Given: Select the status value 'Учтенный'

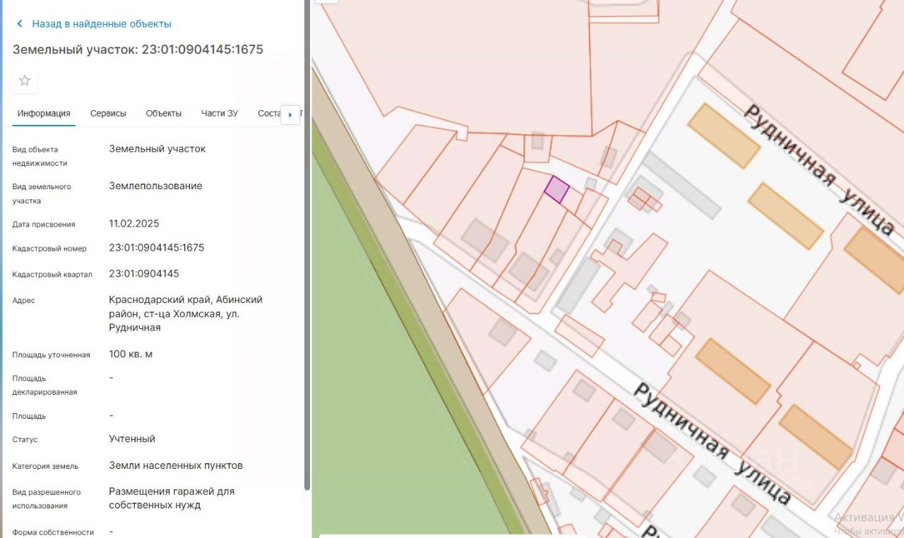Looking at the screenshot, I should click(x=132, y=438).
